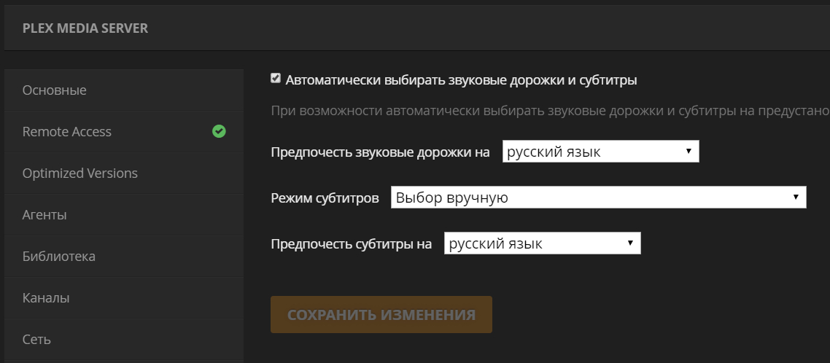830x363 pixels.
Task: Click the Plex Media Server header title
Action: (85, 28)
